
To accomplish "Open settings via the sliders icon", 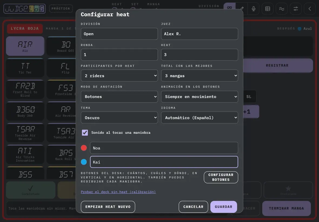I will click(295, 9).
